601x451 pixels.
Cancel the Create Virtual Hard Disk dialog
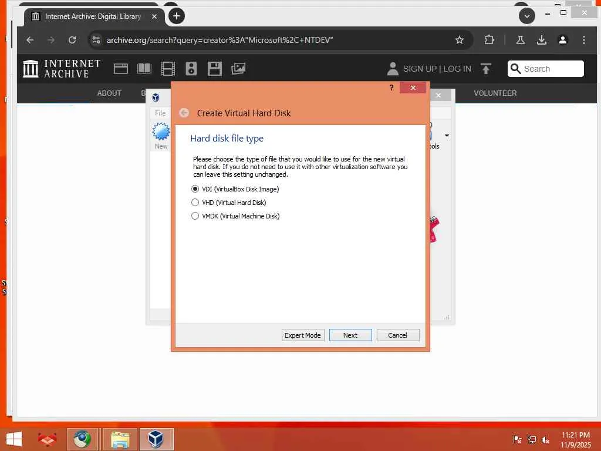click(x=398, y=335)
